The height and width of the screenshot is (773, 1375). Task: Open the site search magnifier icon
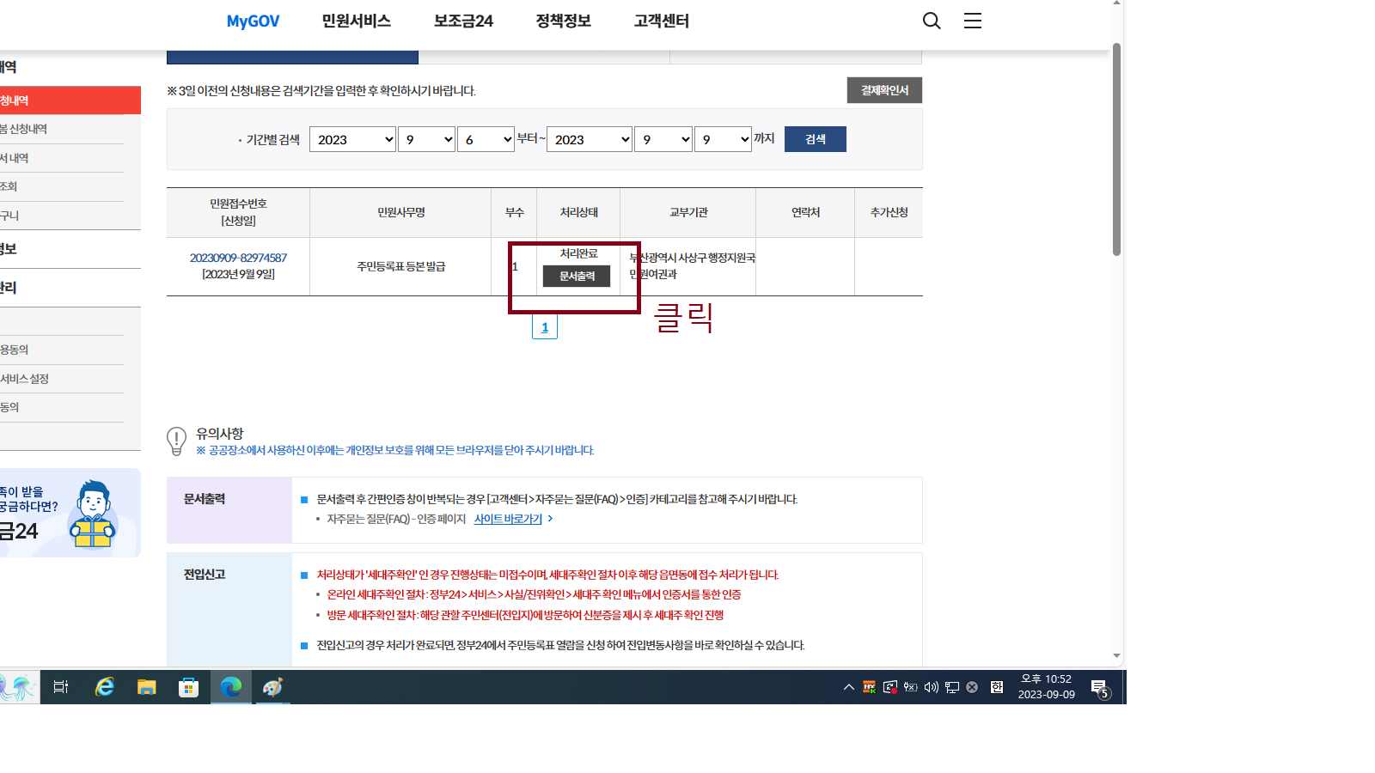click(932, 21)
